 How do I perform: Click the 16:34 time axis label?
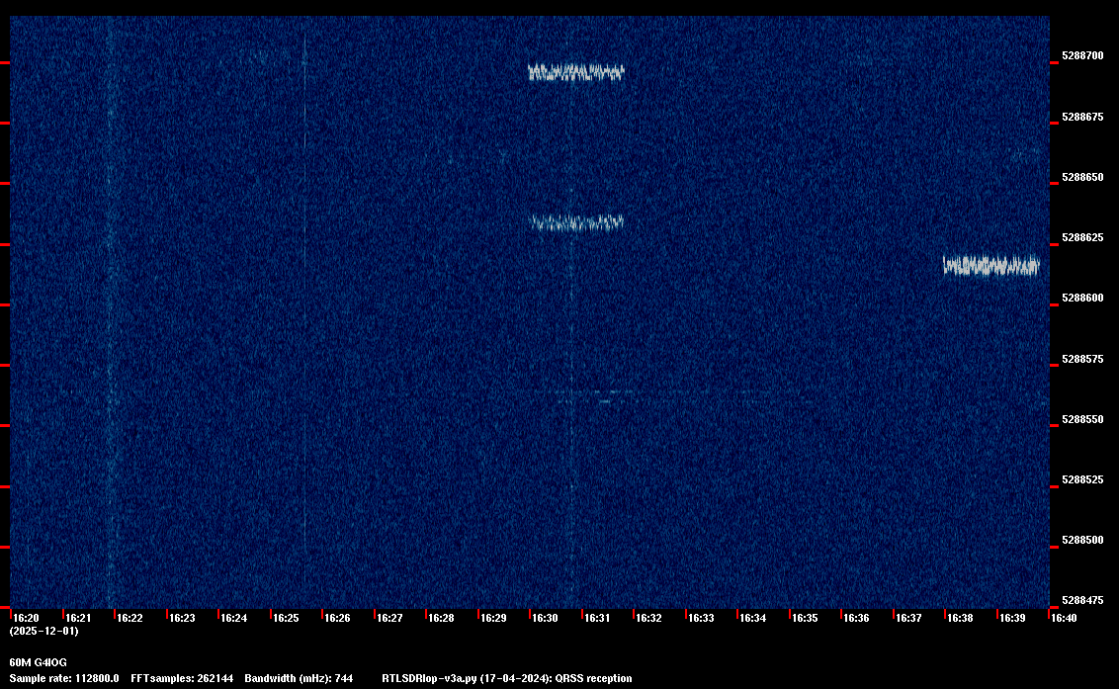pyautogui.click(x=753, y=618)
